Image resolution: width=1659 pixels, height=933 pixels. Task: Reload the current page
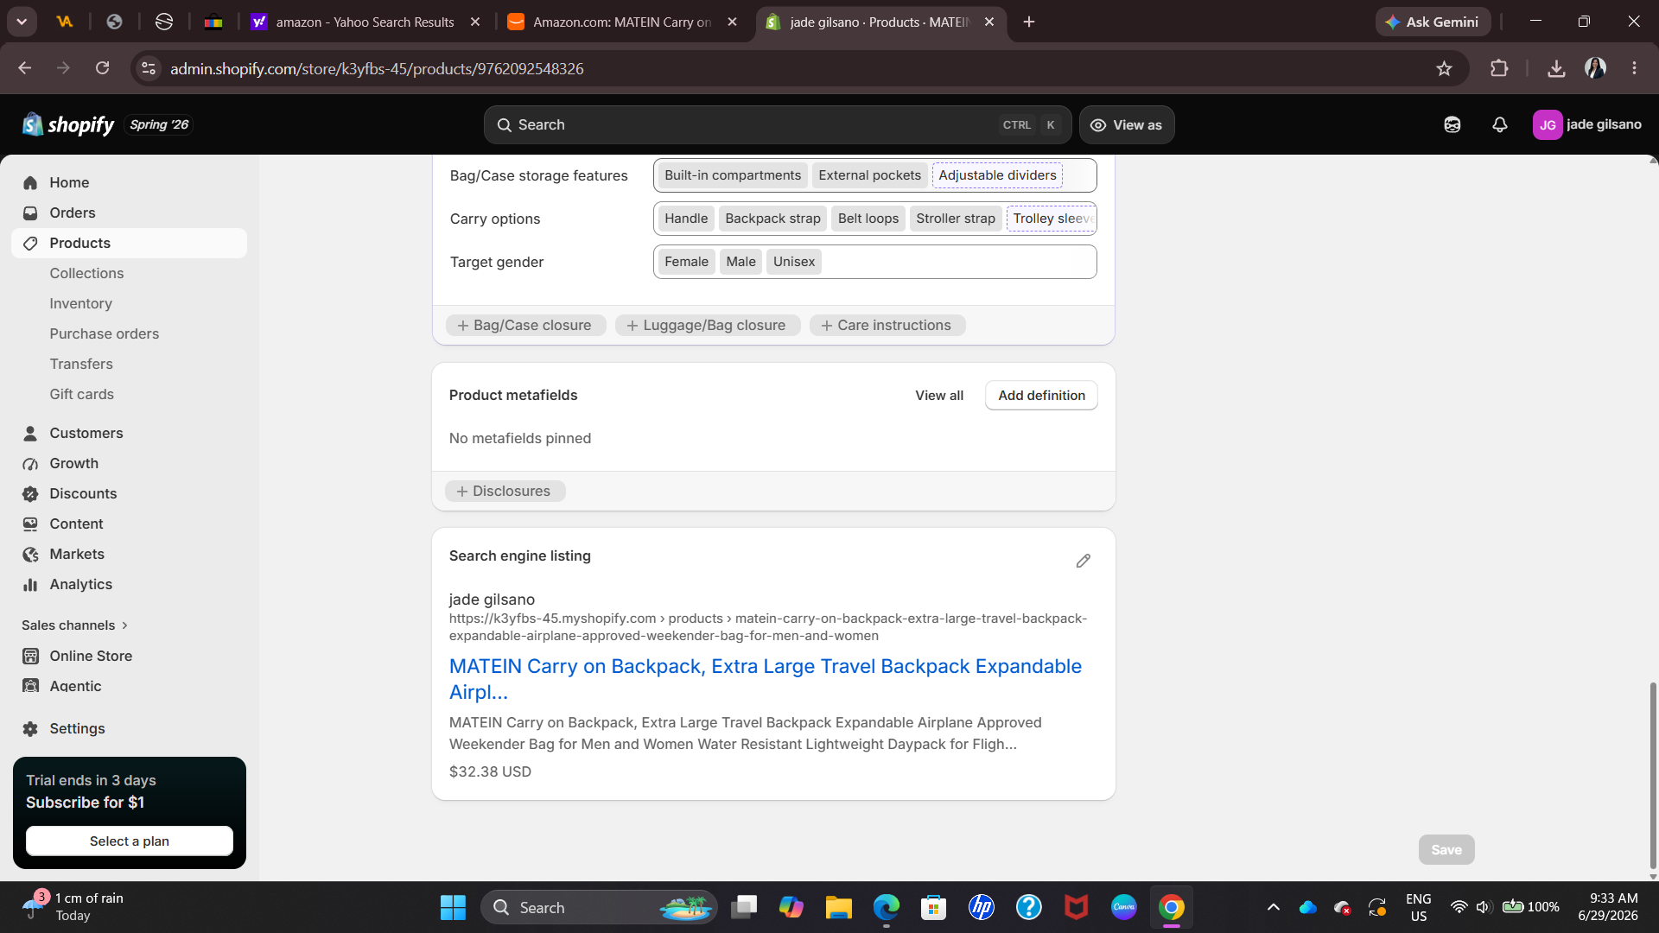click(x=102, y=68)
